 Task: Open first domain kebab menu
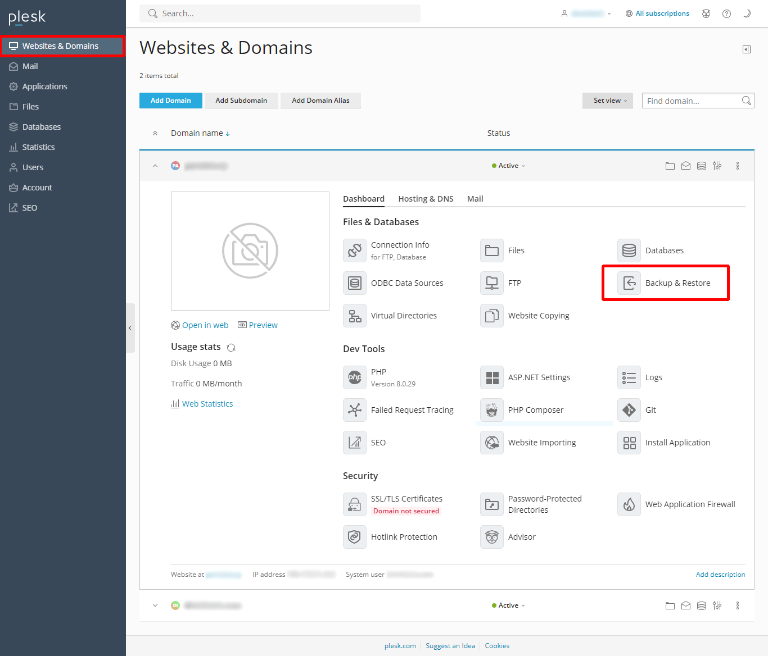(738, 166)
